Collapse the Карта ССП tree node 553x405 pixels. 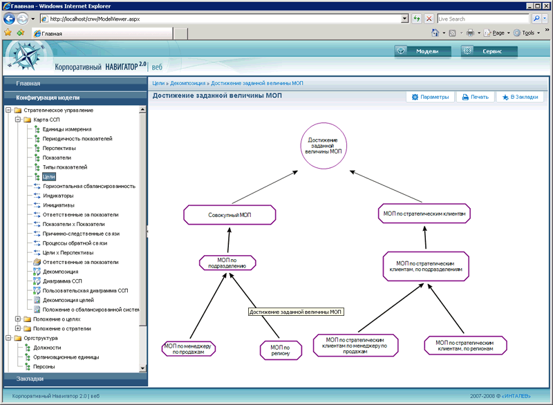tap(18, 120)
